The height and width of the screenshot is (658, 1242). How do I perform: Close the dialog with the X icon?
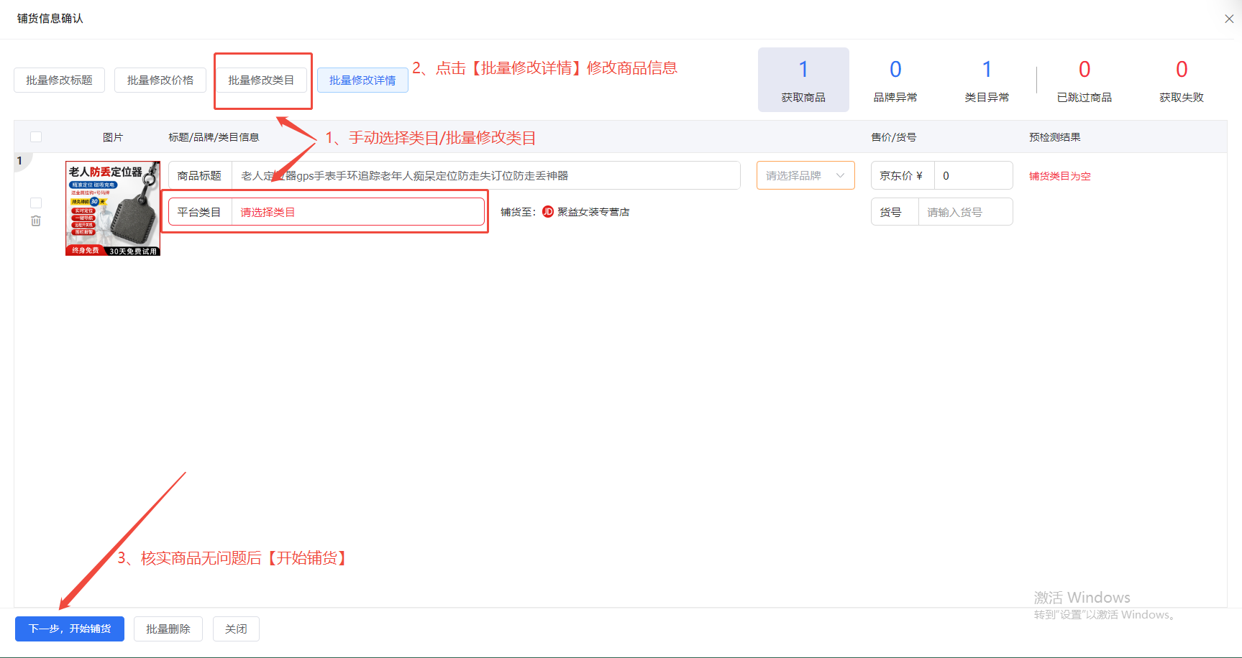tap(1228, 19)
